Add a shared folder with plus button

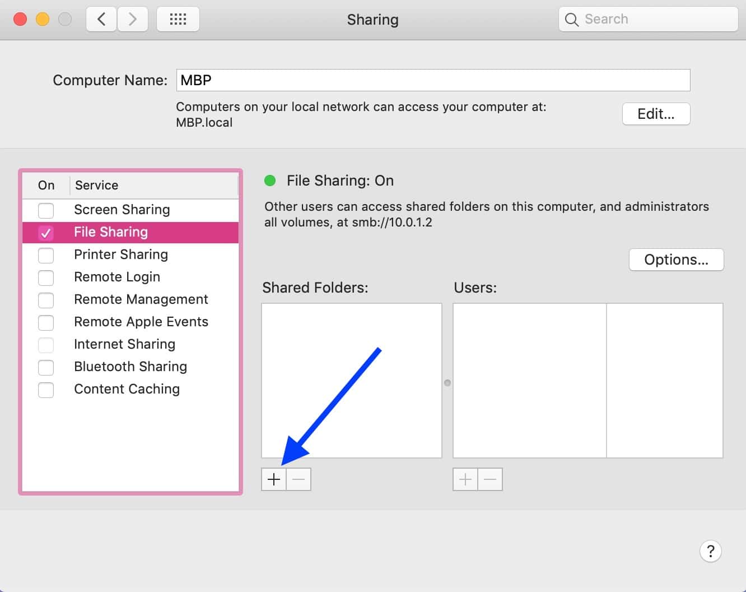(274, 479)
